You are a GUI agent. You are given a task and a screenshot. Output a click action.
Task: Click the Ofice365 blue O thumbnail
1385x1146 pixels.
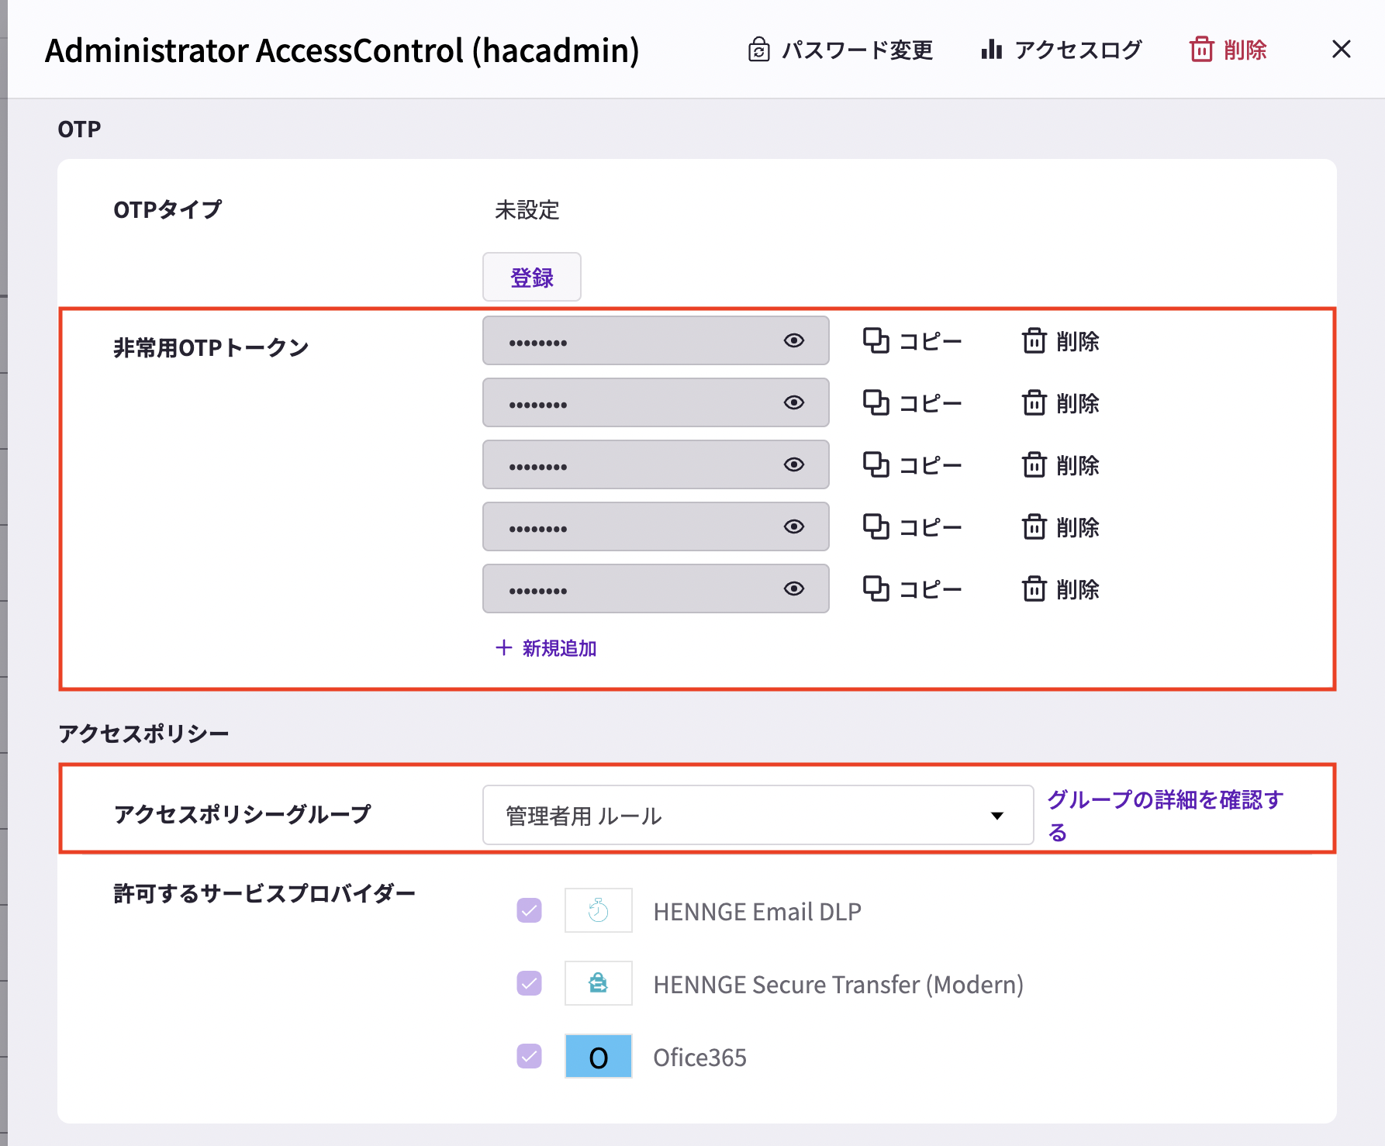(x=598, y=1056)
